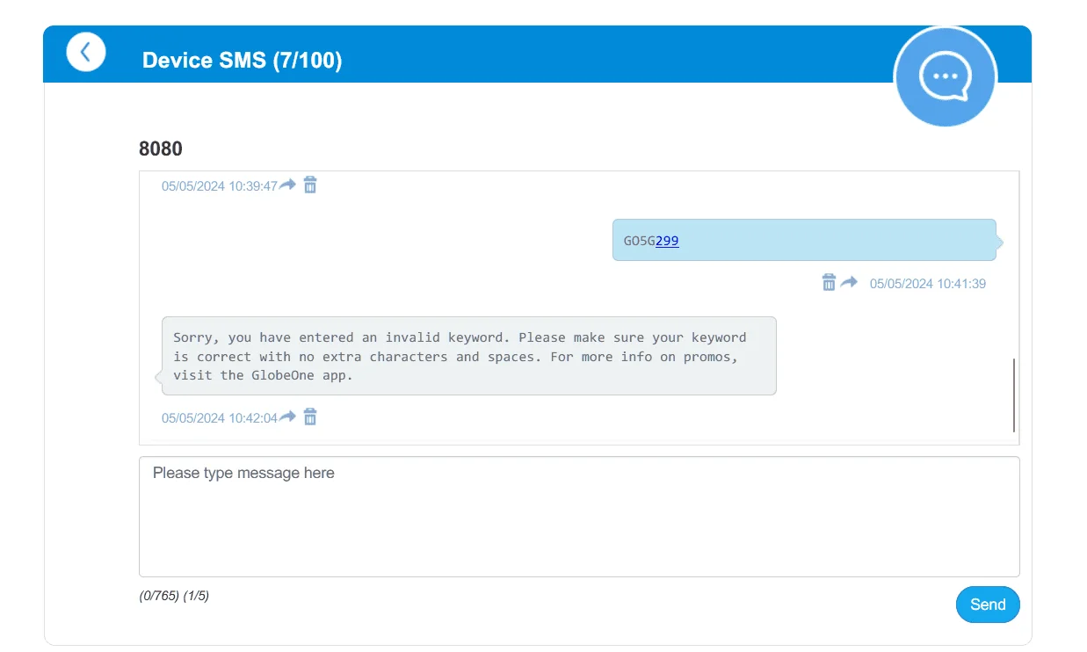1087x652 pixels.
Task: Open the 299 link in sent message
Action: 667,241
